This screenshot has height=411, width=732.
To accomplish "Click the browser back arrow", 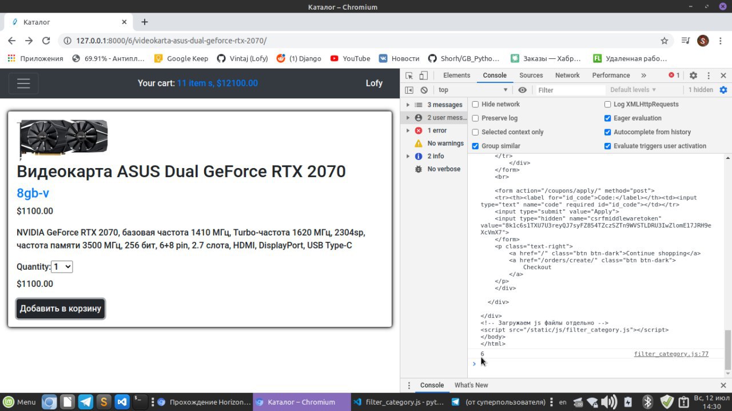I will (12, 41).
